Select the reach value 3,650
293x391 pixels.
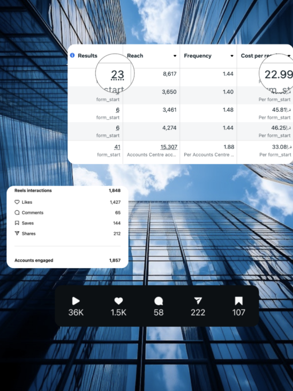pos(169,92)
